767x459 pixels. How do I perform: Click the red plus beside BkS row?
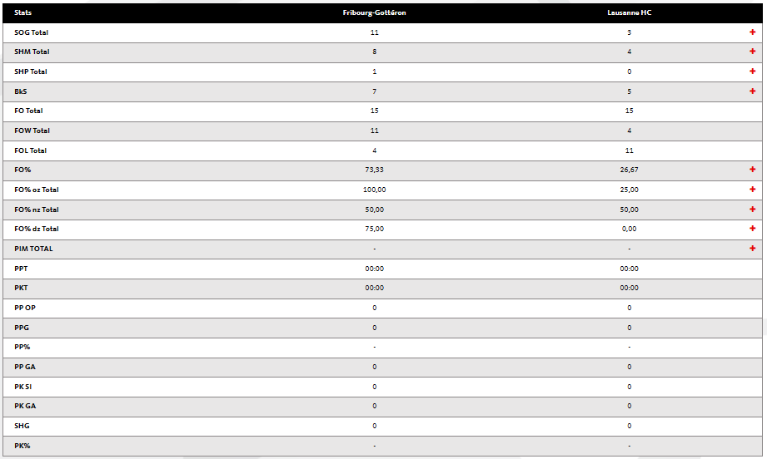point(752,91)
